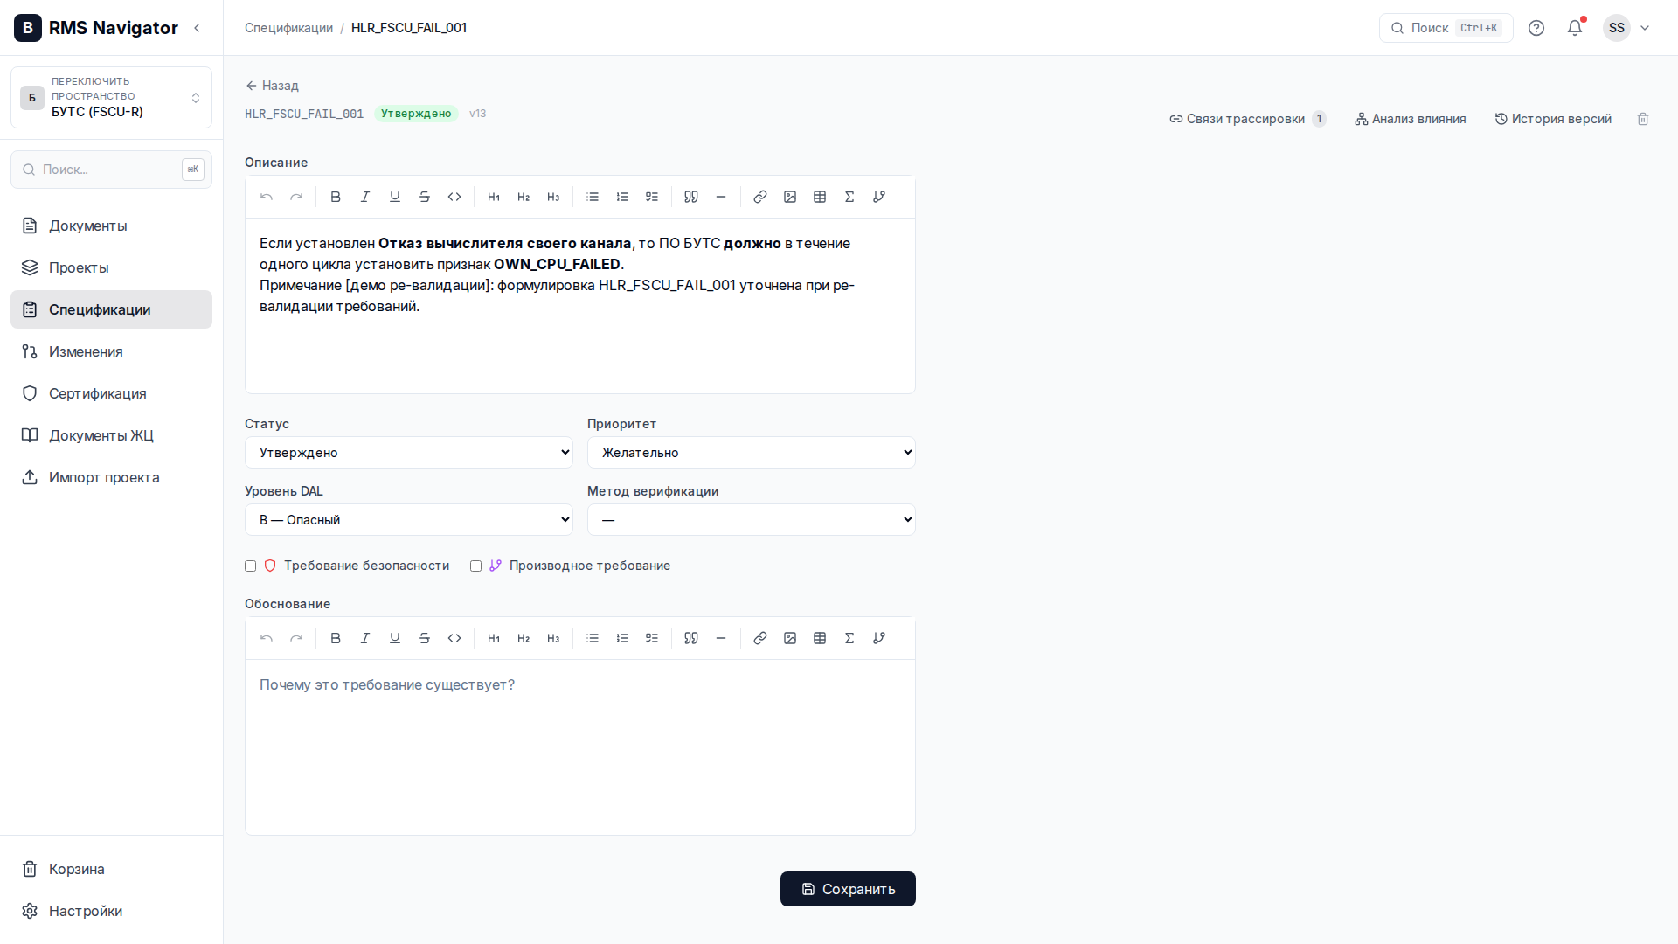Insert link in Описание toolbar
1678x944 pixels.
(760, 197)
